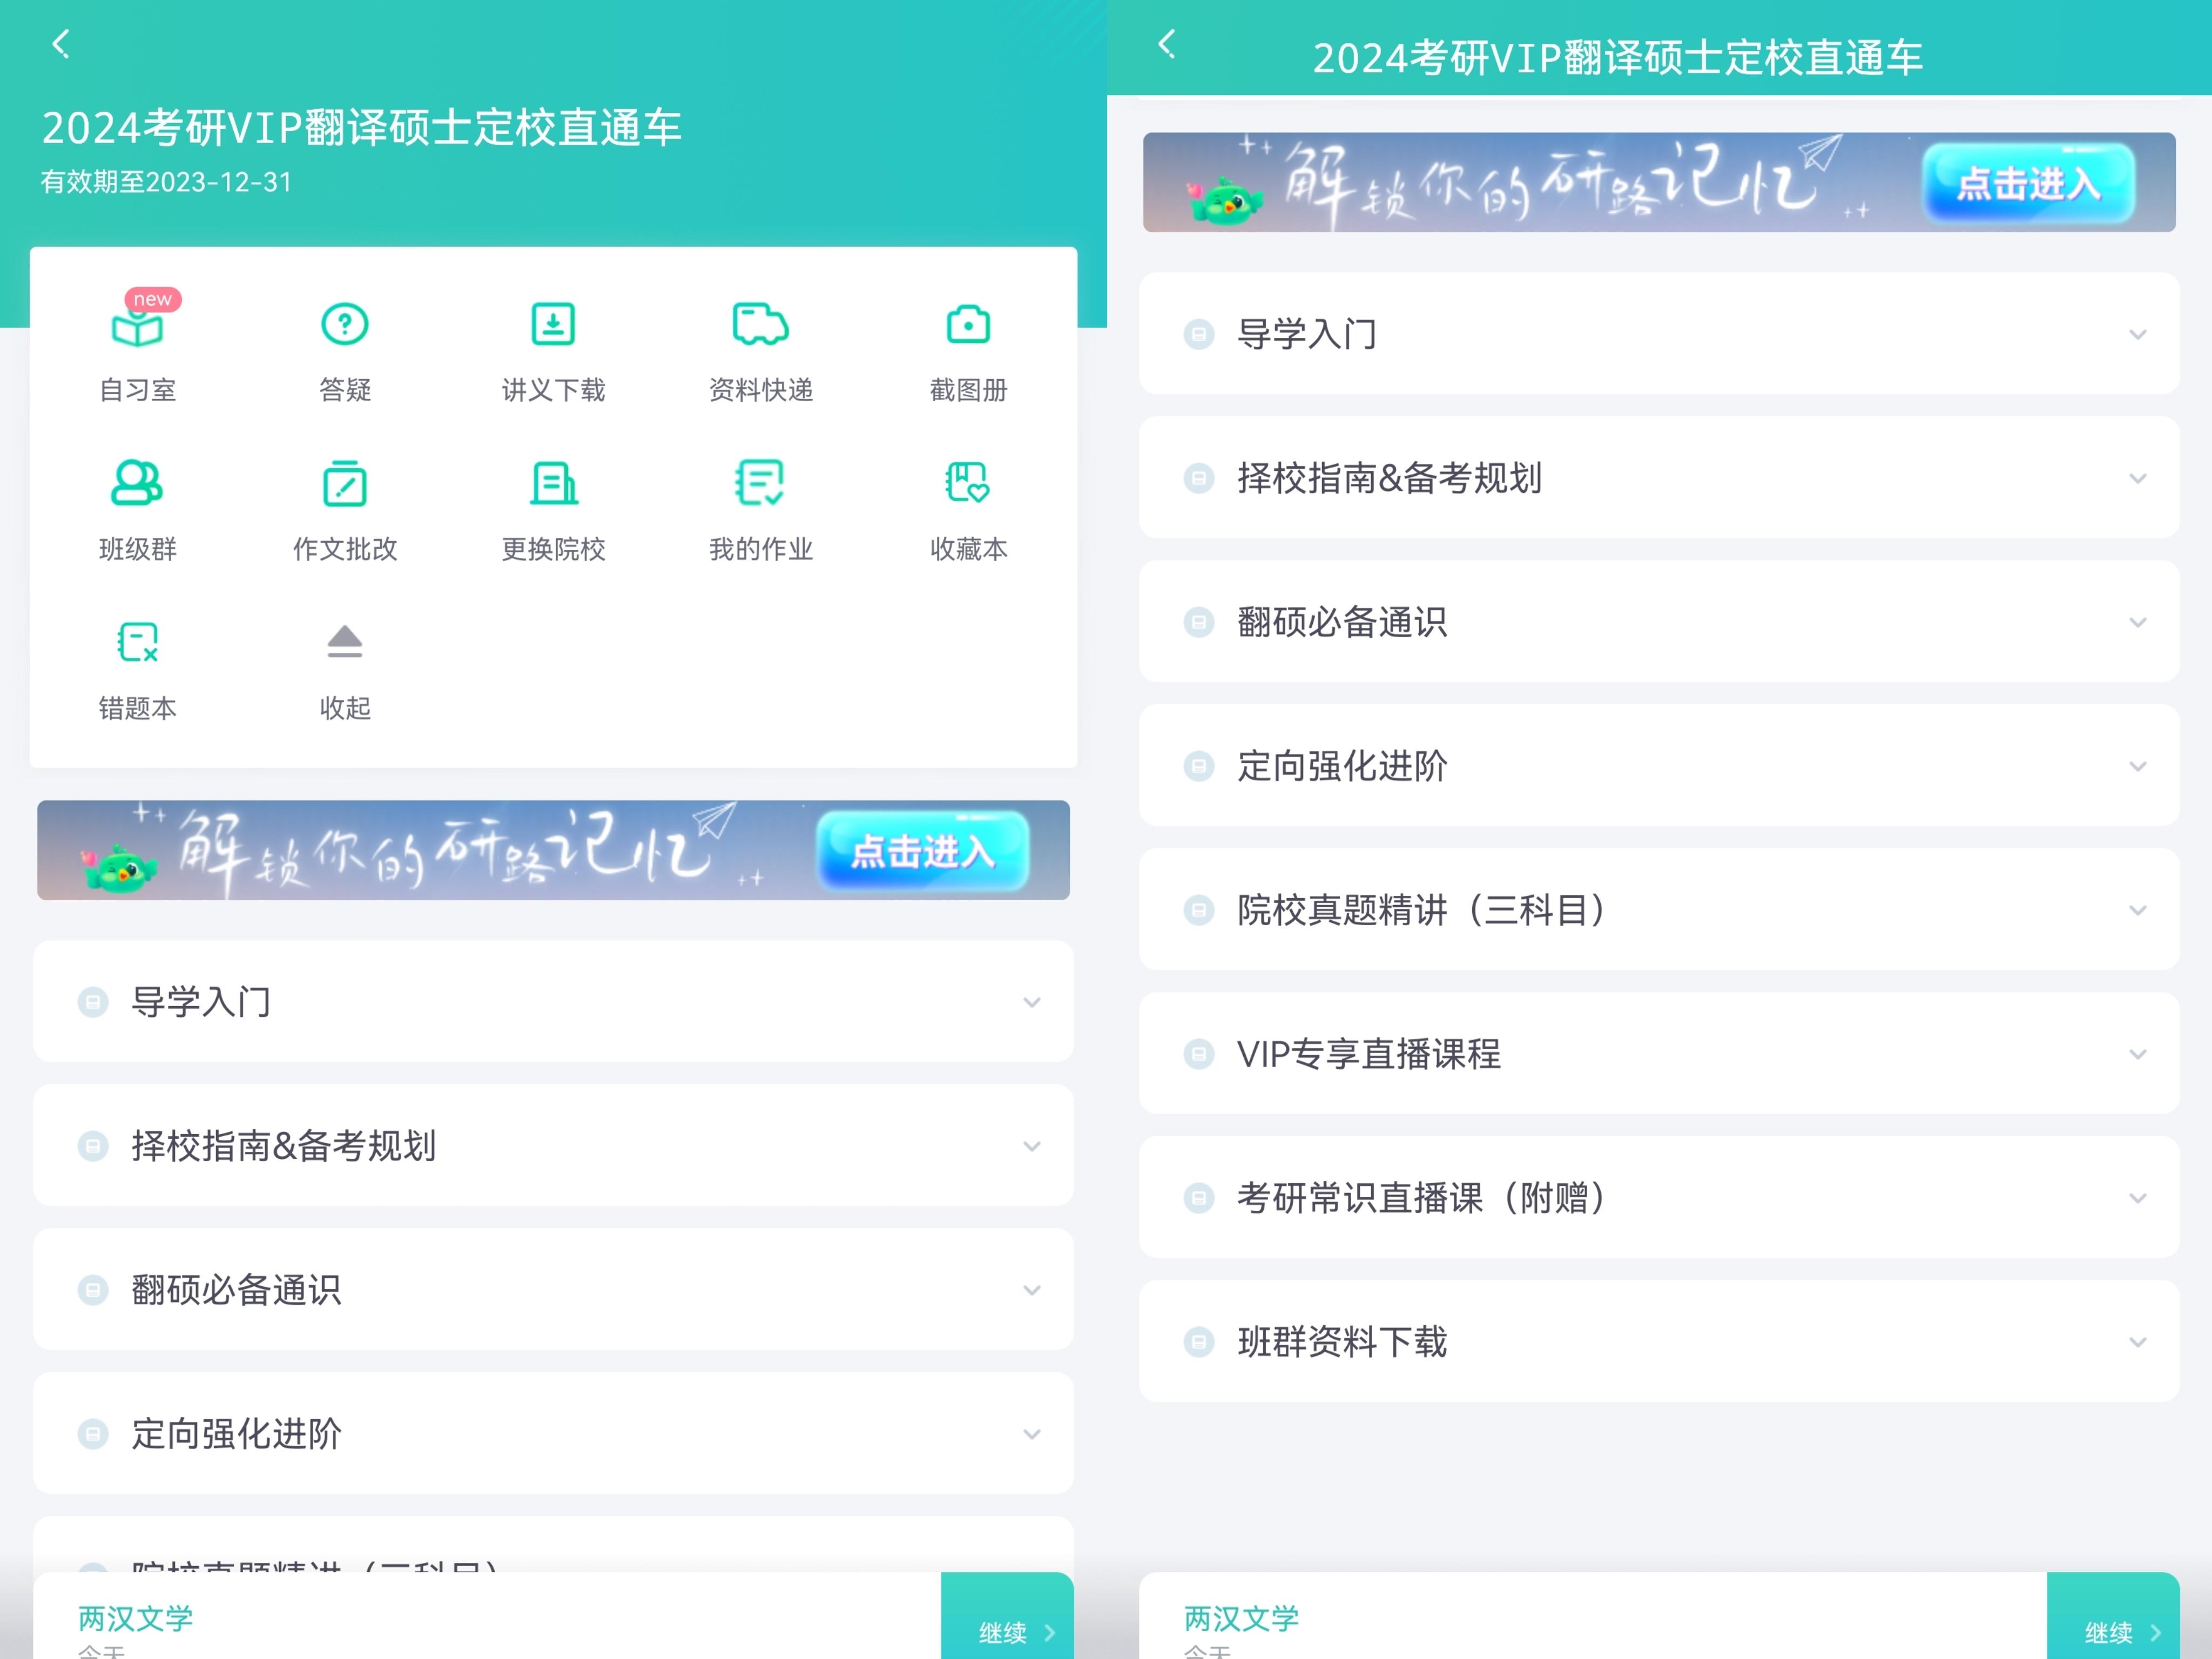Click 两汉文学 text on left screen

coord(135,1618)
